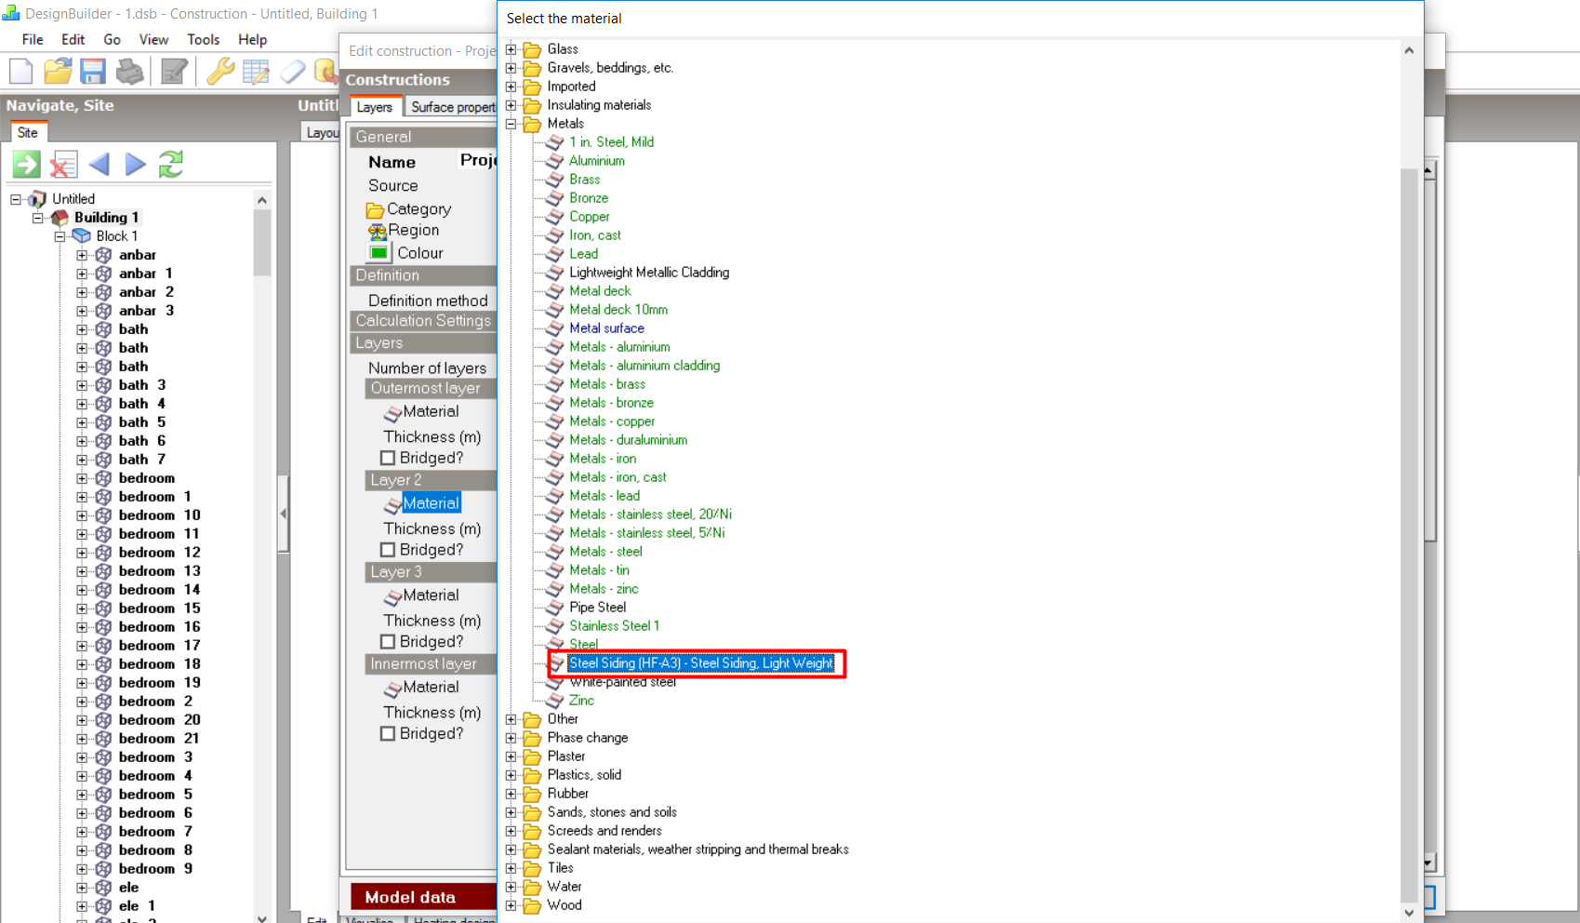The height and width of the screenshot is (923, 1580).
Task: Click the blue left arrow in Navigate panel
Action: tap(99, 165)
